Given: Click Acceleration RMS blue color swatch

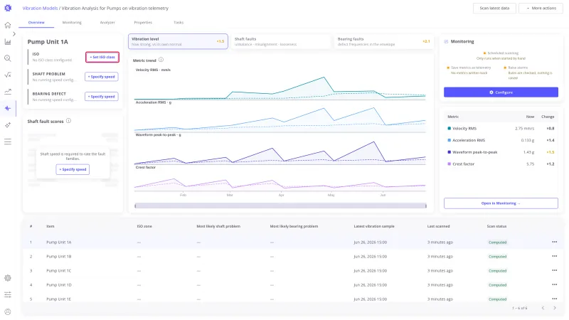Looking at the screenshot, I should pyautogui.click(x=450, y=140).
